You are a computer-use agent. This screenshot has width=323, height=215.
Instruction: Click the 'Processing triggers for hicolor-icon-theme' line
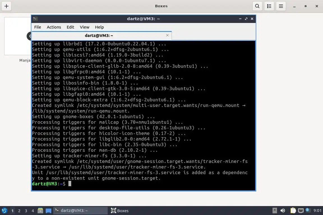tap(109, 133)
